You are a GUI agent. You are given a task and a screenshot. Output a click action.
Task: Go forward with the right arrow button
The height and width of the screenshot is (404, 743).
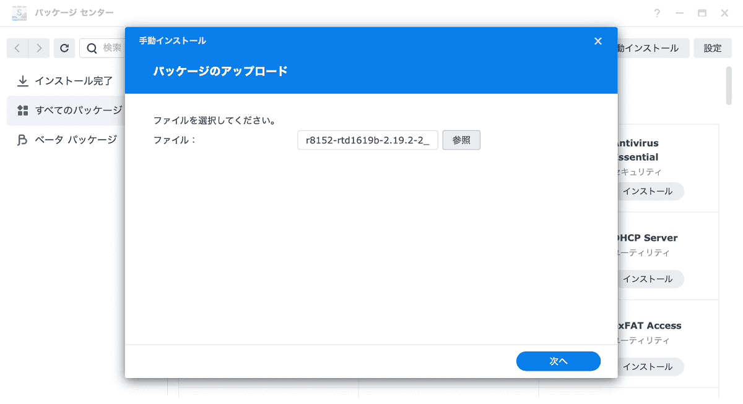pyautogui.click(x=39, y=48)
